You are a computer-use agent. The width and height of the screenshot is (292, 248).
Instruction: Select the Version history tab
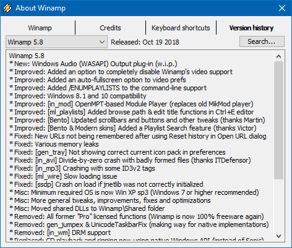(251, 28)
